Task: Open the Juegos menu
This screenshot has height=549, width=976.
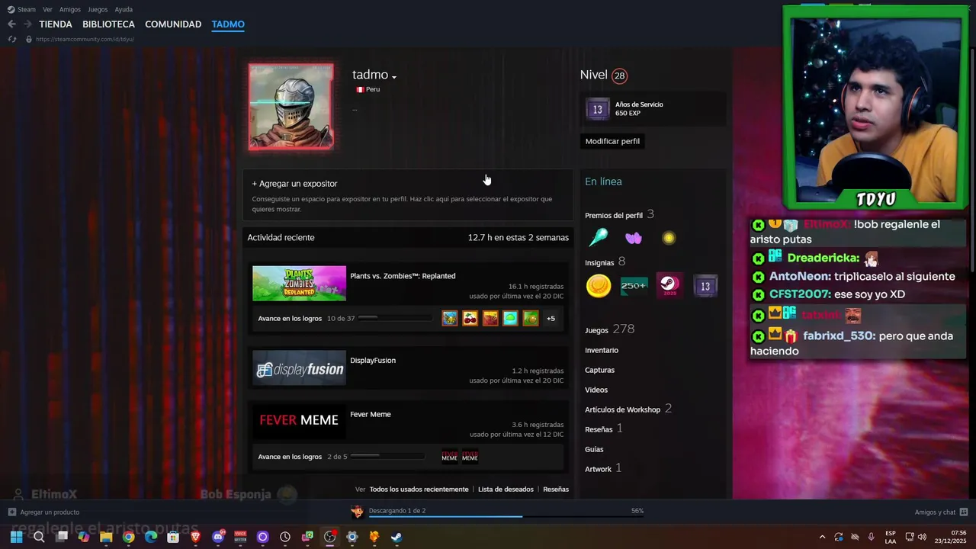Action: click(x=98, y=9)
